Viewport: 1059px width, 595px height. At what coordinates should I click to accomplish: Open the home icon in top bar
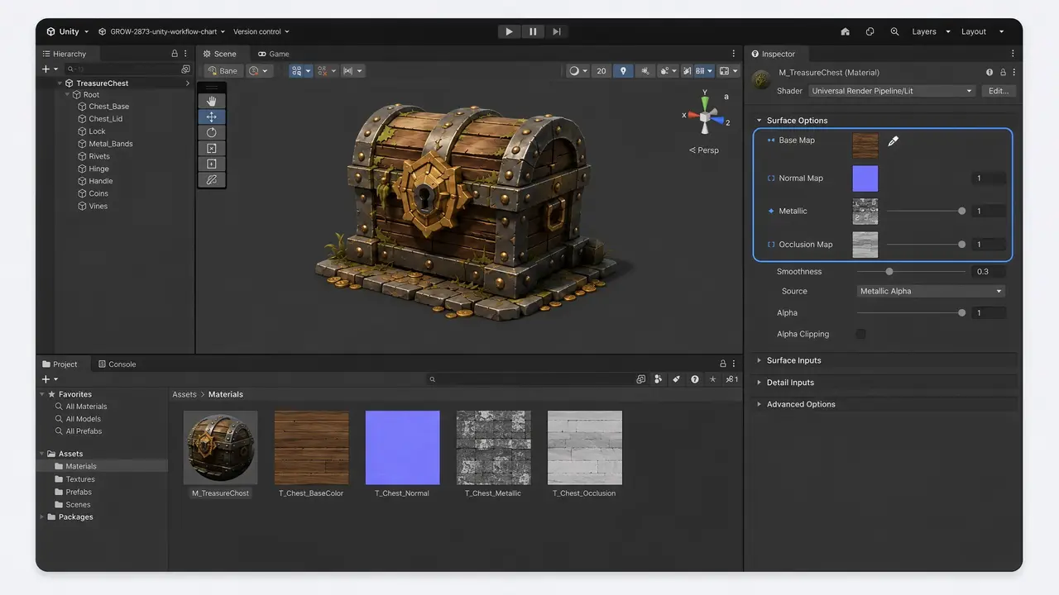[845, 31]
